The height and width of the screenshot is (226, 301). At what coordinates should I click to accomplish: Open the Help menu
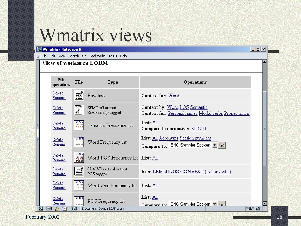(x=123, y=56)
